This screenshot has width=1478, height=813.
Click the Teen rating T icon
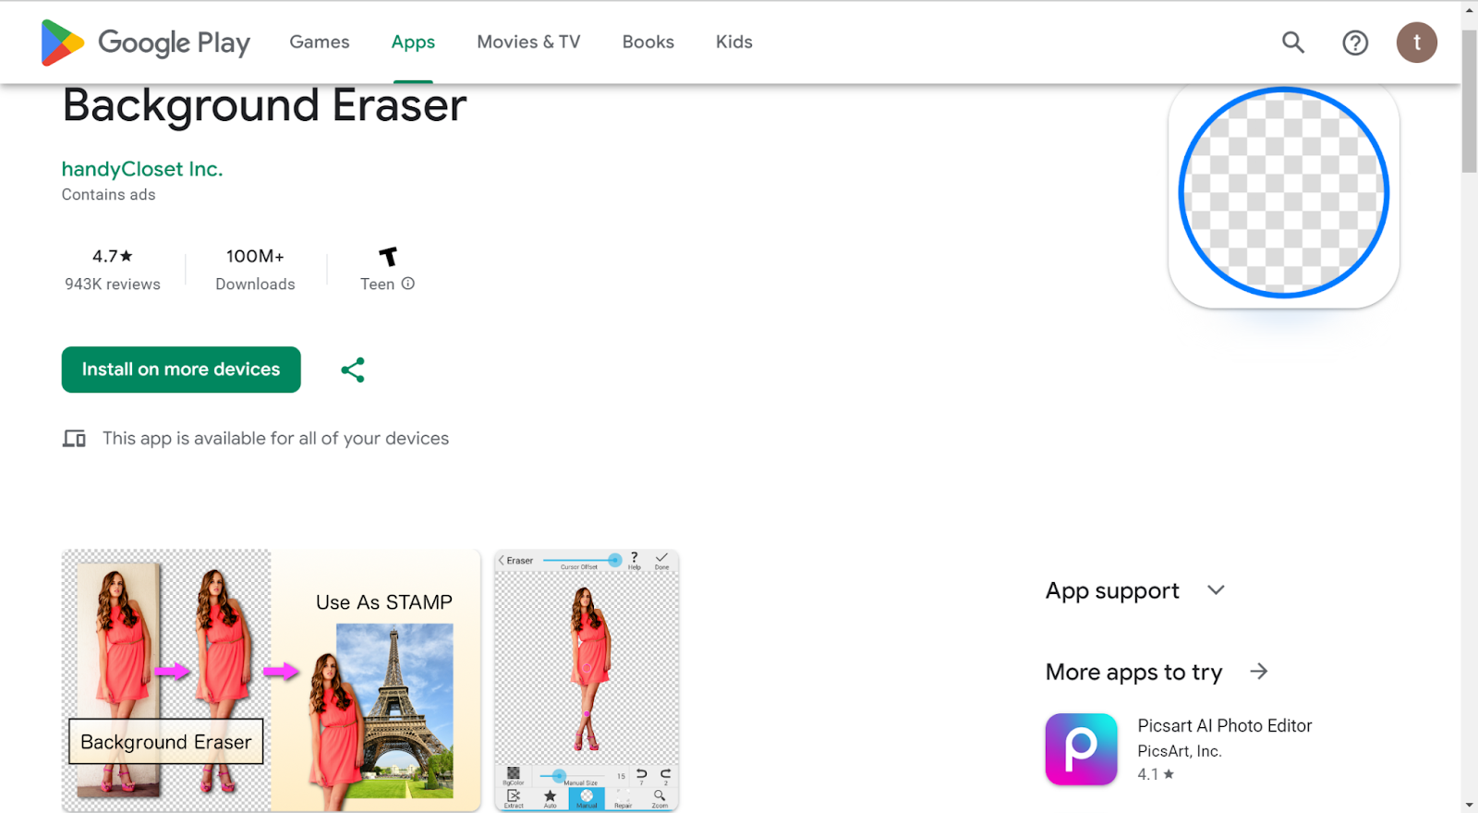point(388,256)
